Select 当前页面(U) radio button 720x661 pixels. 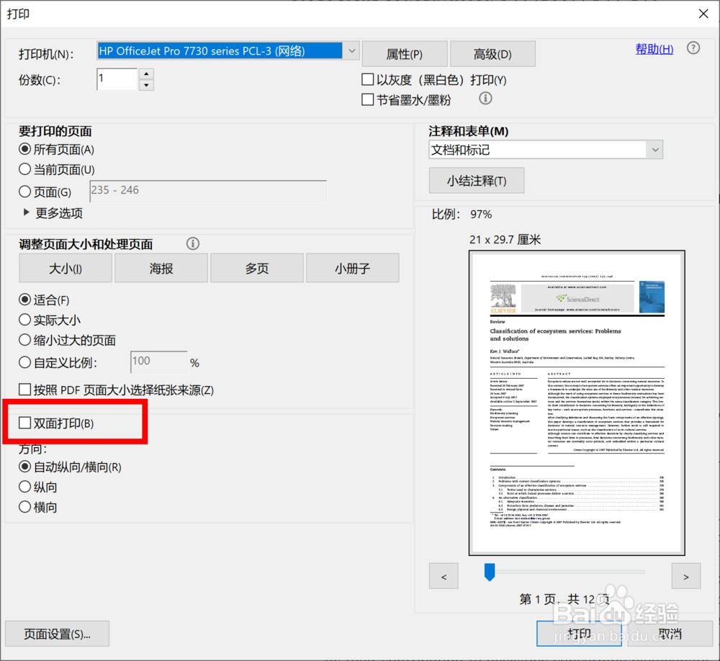pos(24,169)
